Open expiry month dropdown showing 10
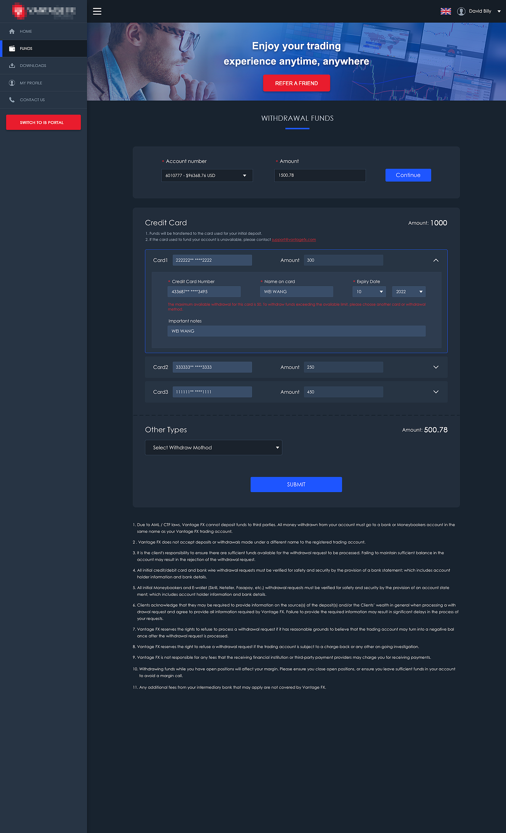506x833 pixels. pos(369,292)
